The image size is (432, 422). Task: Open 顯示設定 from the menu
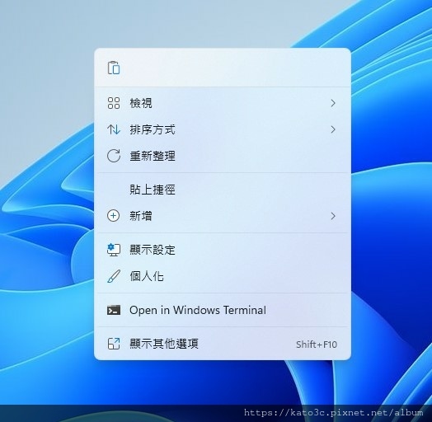pos(223,250)
